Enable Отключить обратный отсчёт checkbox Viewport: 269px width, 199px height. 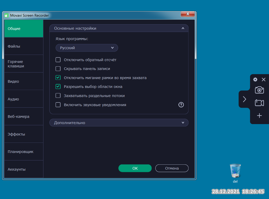click(58, 60)
